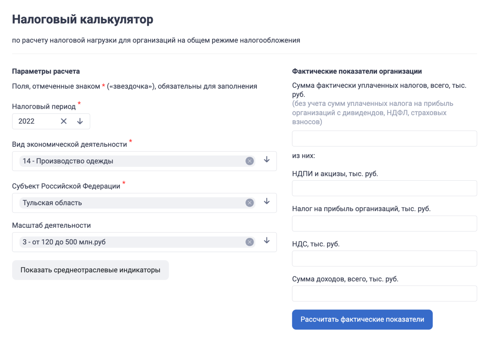
Task: Remove "14 - Производство одежды" via its clear icon
Action: click(249, 161)
